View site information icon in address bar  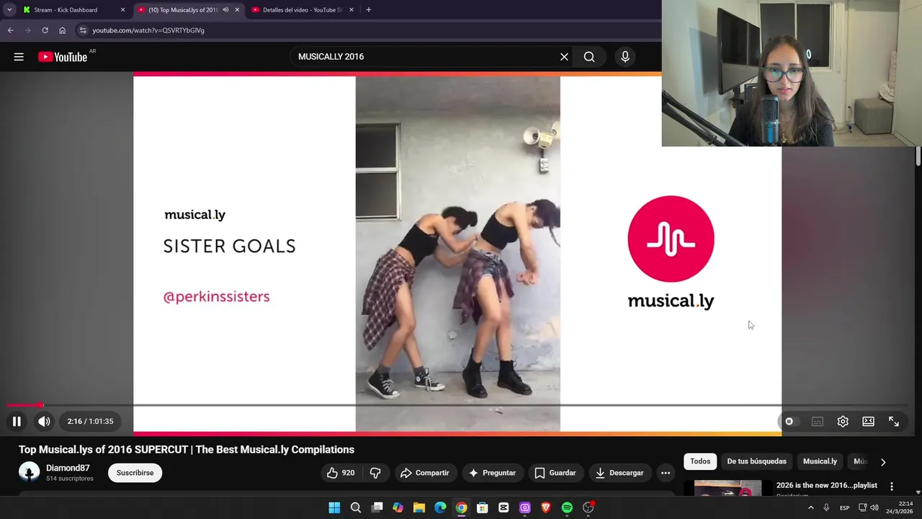pyautogui.click(x=83, y=30)
